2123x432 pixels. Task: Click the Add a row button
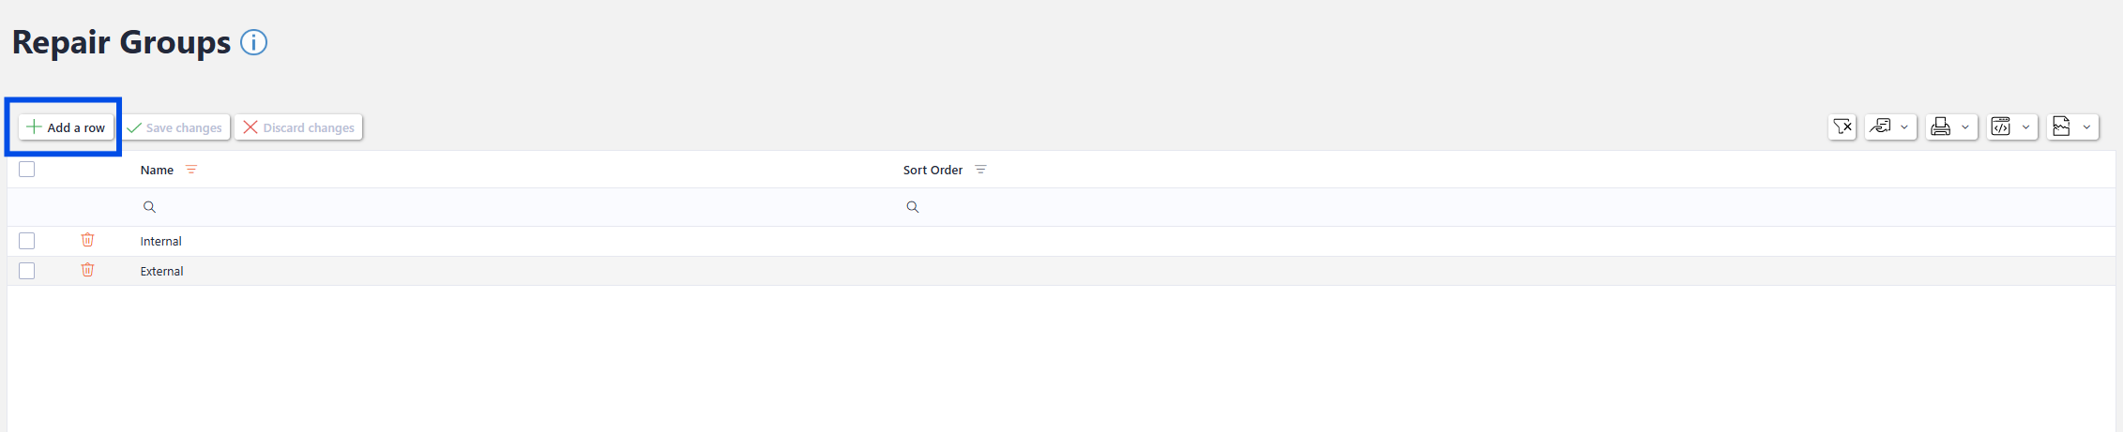pyautogui.click(x=66, y=127)
